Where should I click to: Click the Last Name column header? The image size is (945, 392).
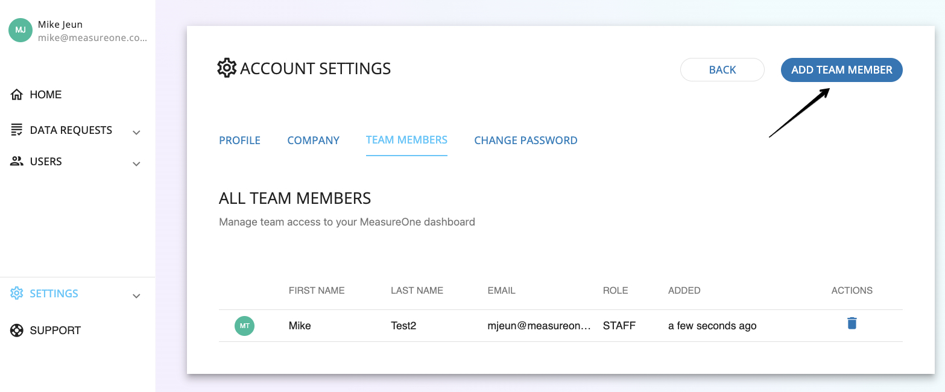pyautogui.click(x=417, y=291)
